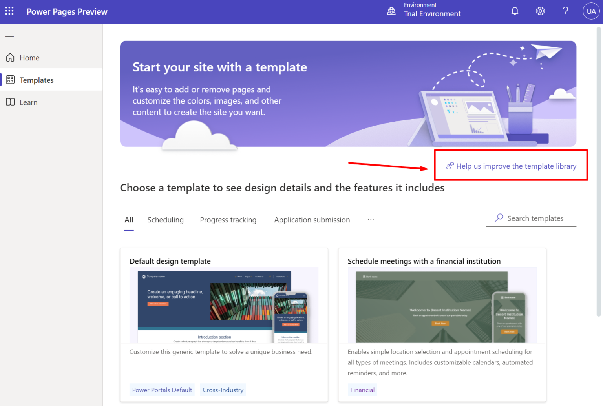Viewport: 603px width, 406px height.
Task: Click 'Choose a template to see design details' heading
Action: (282, 188)
